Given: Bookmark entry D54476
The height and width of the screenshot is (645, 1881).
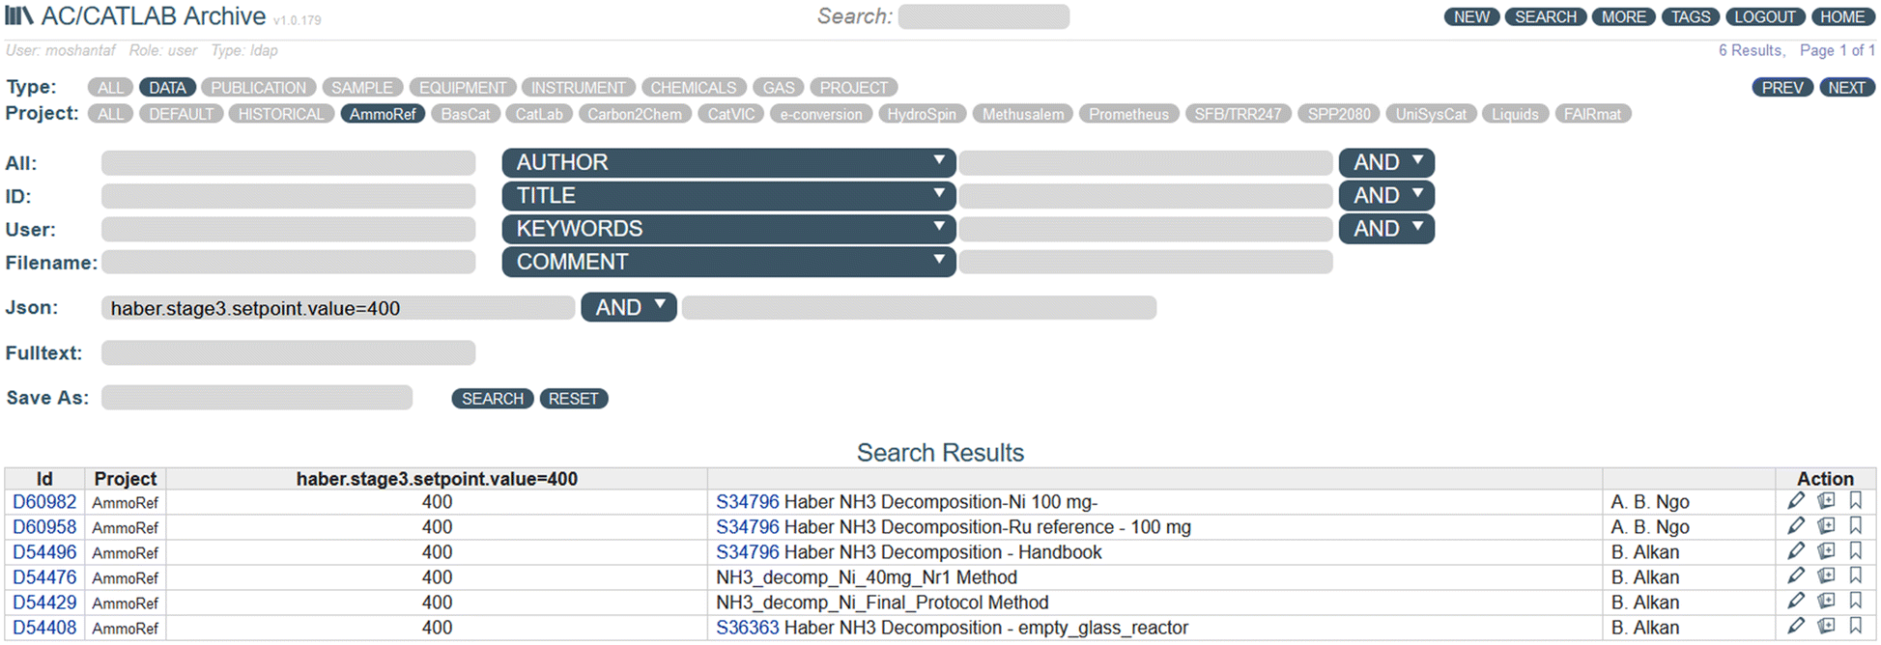Looking at the screenshot, I should click(1855, 575).
